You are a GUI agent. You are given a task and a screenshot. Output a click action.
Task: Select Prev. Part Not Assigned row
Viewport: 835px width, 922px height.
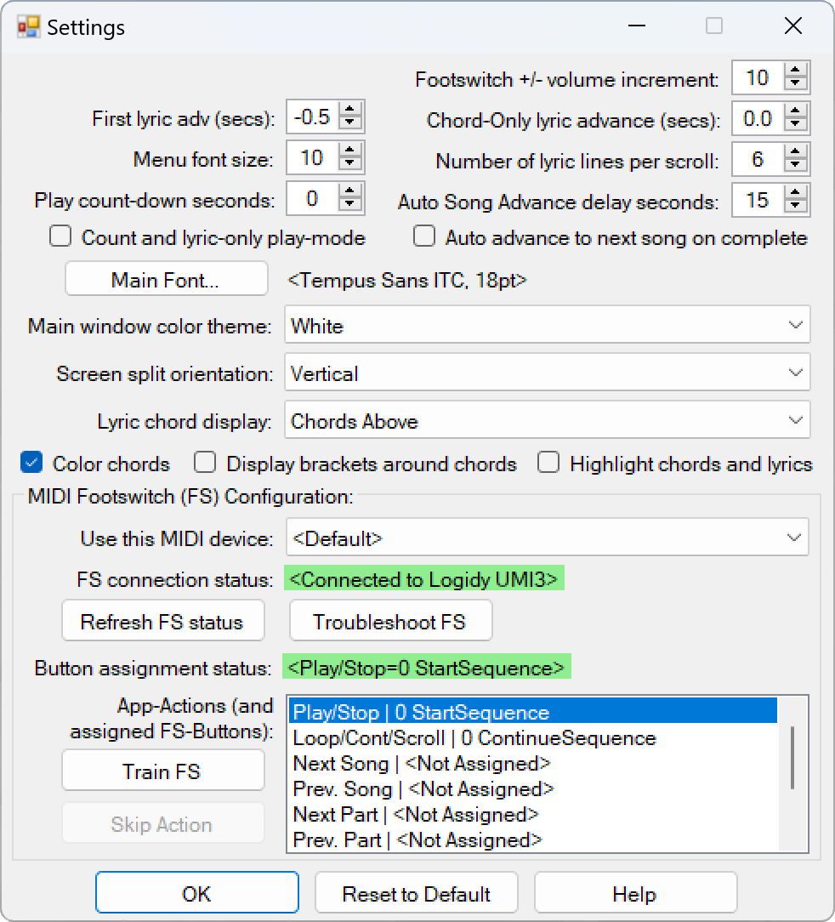533,839
